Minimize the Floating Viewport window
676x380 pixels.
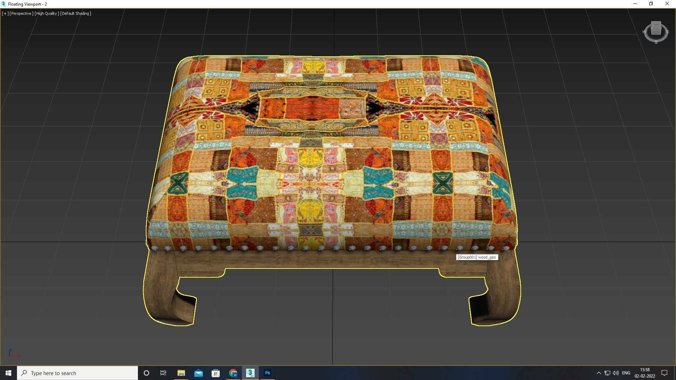click(635, 4)
